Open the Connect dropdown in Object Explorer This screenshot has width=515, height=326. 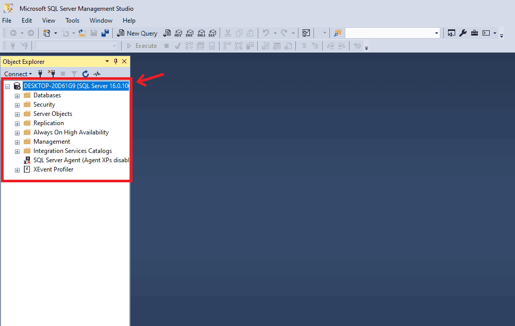coord(18,74)
